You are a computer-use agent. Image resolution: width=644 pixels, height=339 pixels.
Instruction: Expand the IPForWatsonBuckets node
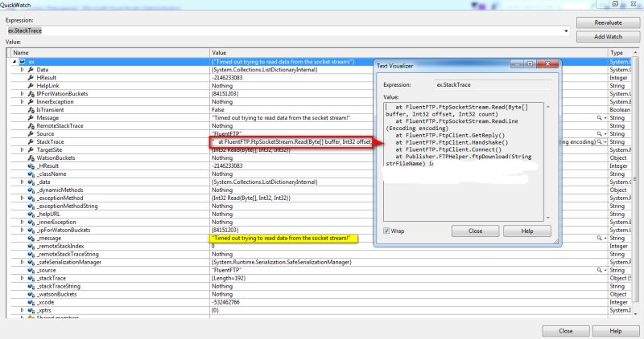[x=23, y=94]
